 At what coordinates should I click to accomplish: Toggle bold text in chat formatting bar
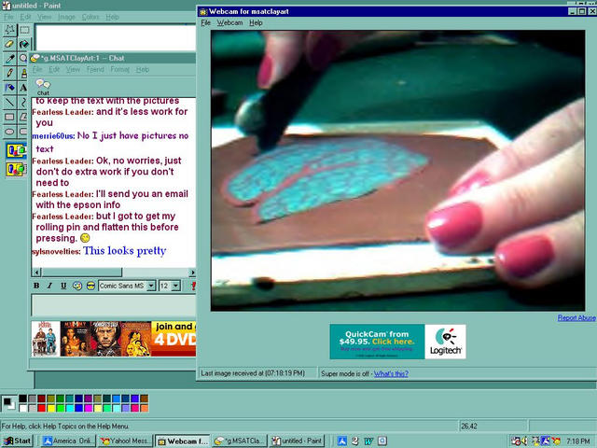click(36, 286)
